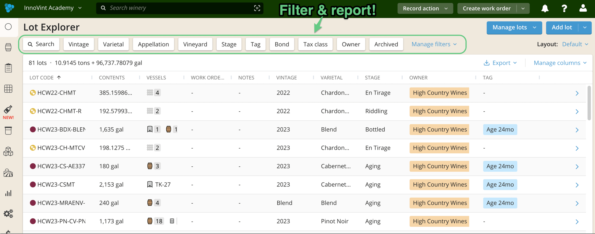
Task: Open the reports bar chart sidebar icon
Action: (x=8, y=193)
